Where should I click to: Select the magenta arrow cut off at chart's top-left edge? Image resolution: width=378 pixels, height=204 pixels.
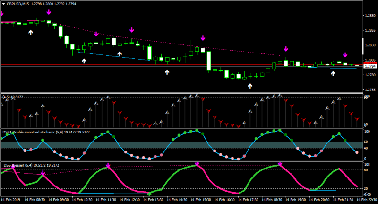pyautogui.click(x=2, y=14)
